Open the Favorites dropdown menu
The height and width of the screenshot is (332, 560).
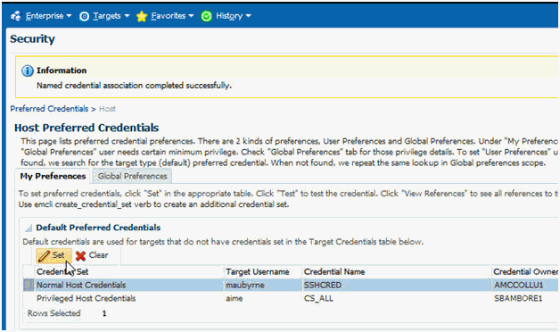[172, 16]
